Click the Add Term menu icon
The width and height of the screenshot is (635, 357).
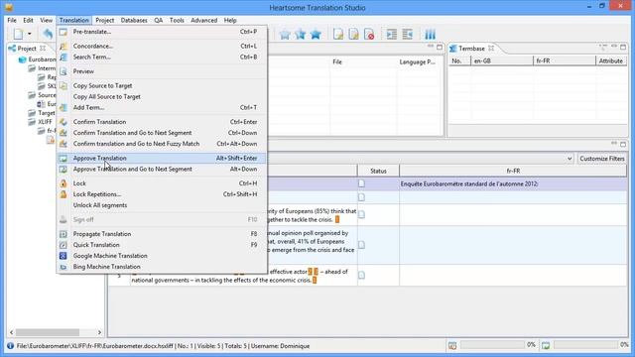click(63, 108)
